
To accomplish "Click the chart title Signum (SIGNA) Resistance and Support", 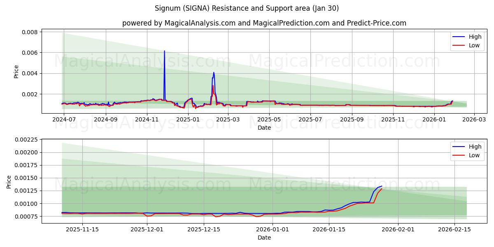I will coord(247,8).
